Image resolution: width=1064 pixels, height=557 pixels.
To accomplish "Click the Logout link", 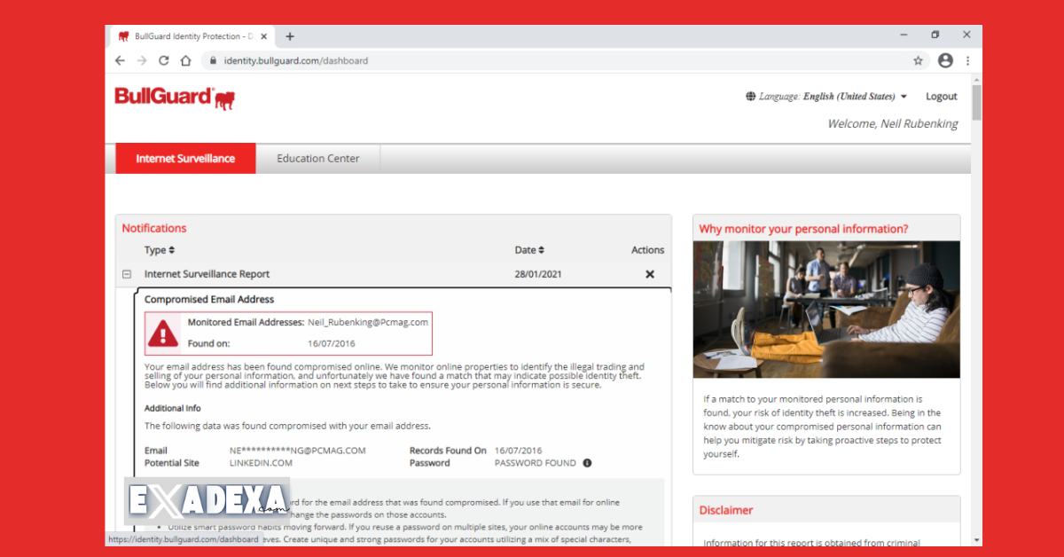I will pos(942,96).
